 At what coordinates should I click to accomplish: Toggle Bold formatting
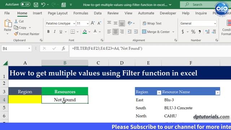pyautogui.click(x=48, y=31)
